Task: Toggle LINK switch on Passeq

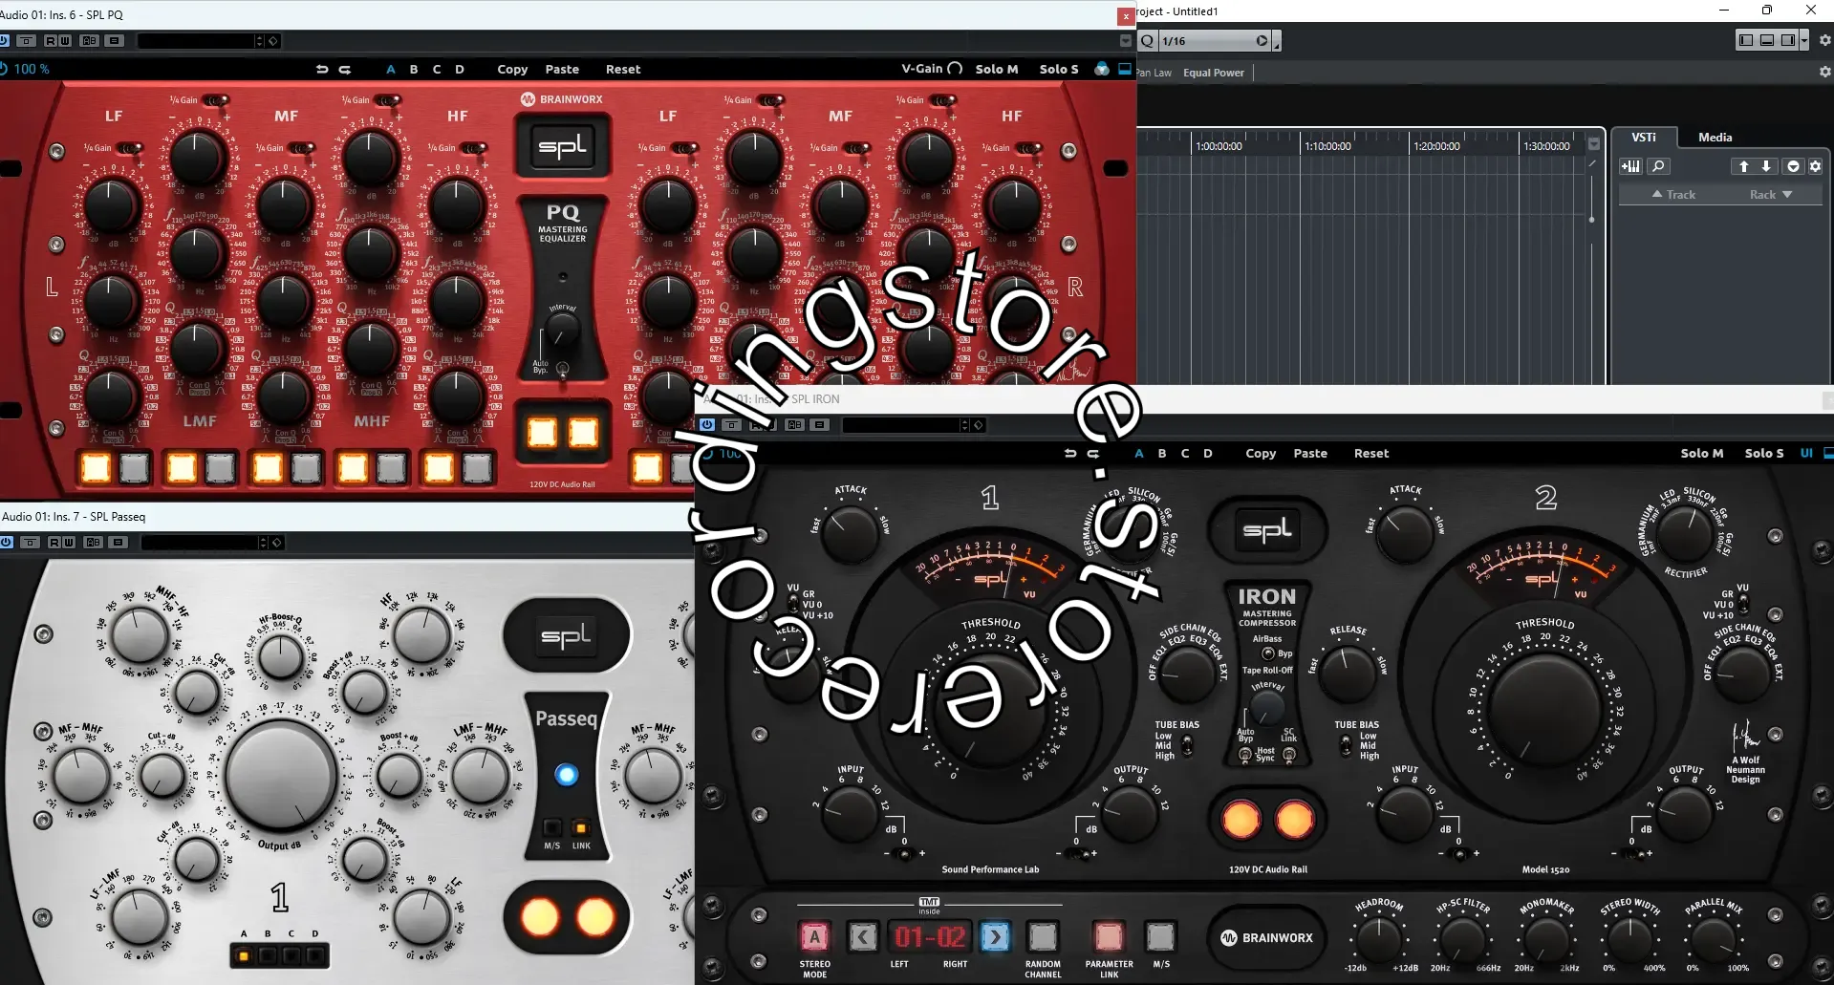Action: pyautogui.click(x=581, y=827)
